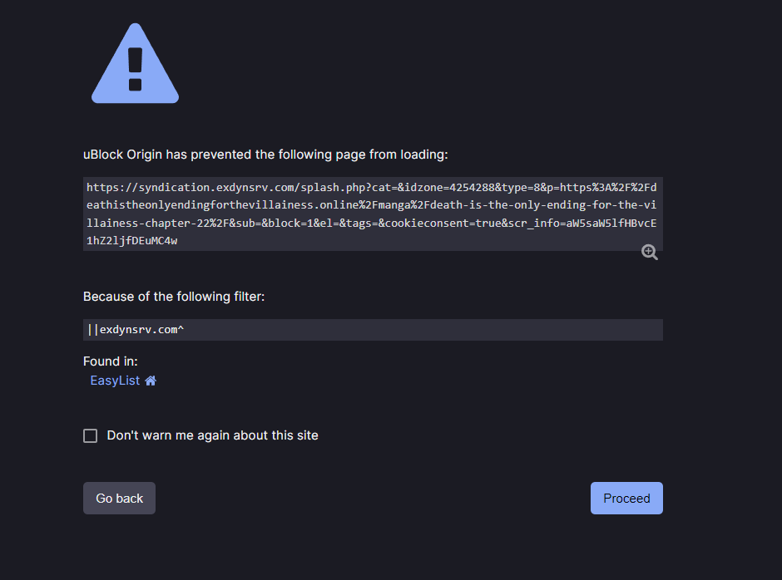Click the gray Go back button on the left
Screen dimensions: 782x580
click(119, 498)
